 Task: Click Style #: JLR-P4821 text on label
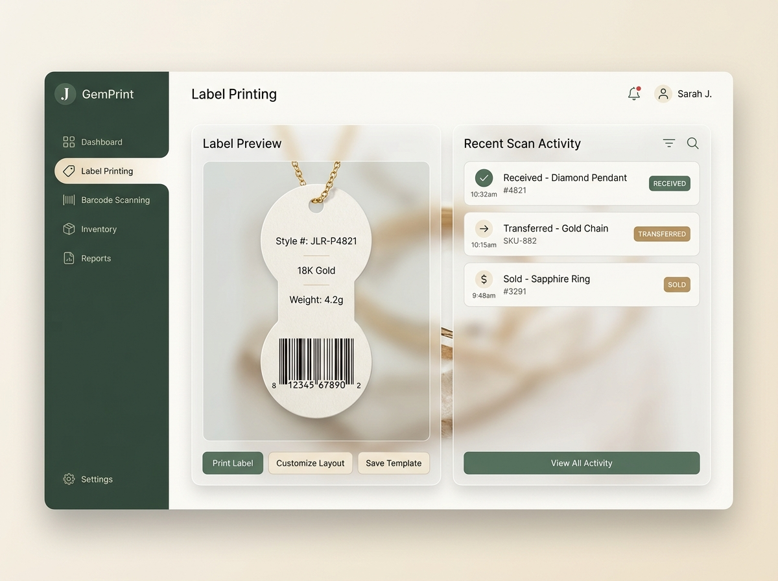(x=316, y=241)
